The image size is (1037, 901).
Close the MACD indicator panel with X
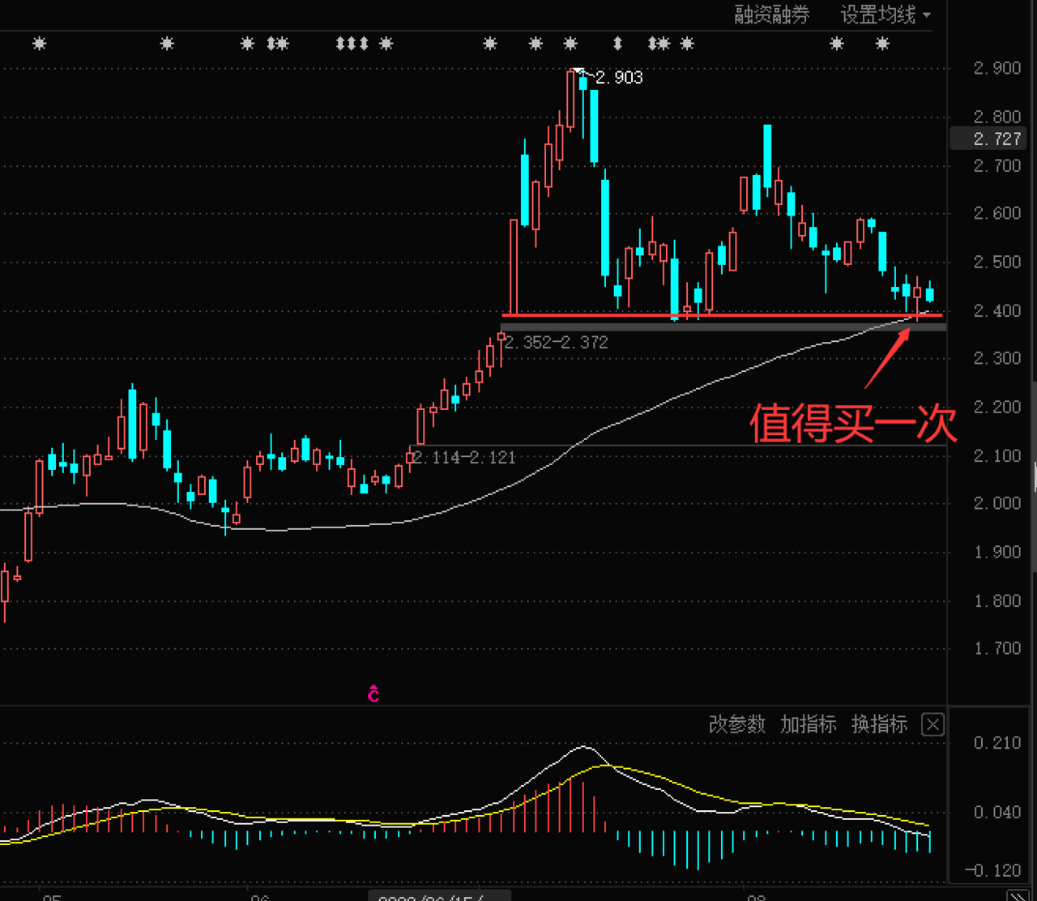tap(932, 724)
